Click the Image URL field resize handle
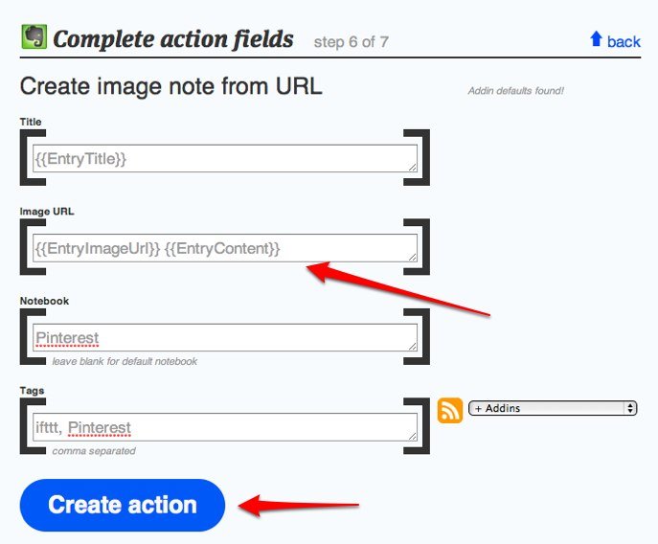 (412, 257)
